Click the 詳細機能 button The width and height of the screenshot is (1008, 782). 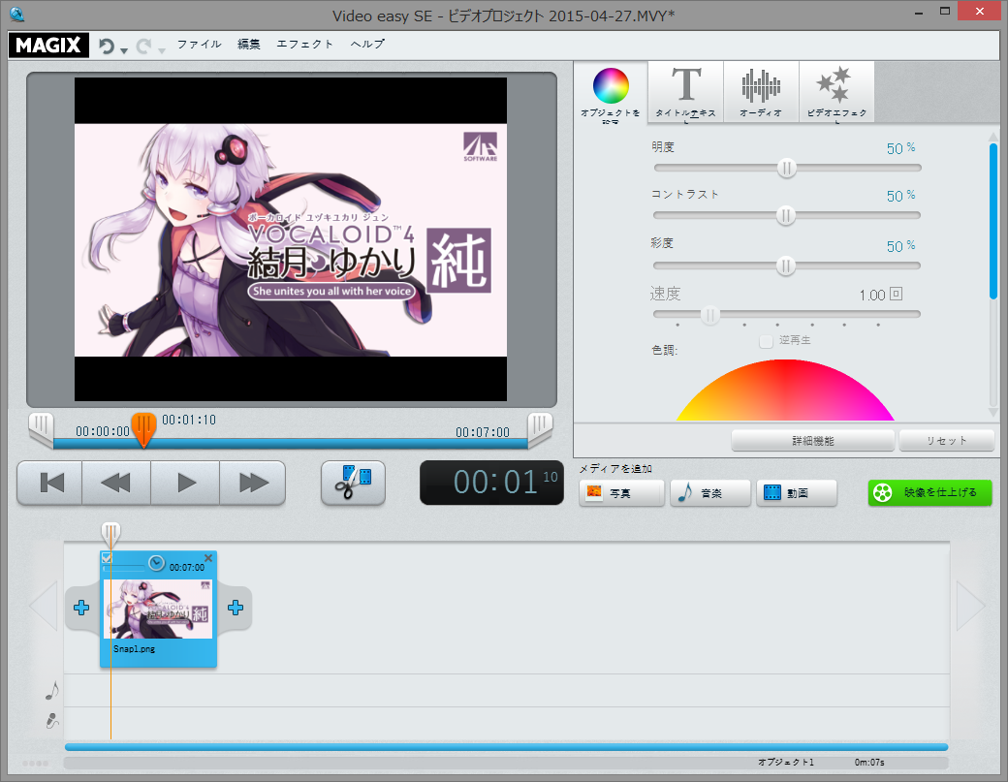coord(812,441)
